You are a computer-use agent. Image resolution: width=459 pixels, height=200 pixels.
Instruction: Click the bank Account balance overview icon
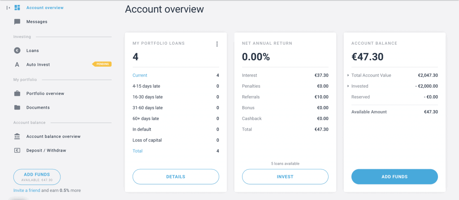[17, 136]
